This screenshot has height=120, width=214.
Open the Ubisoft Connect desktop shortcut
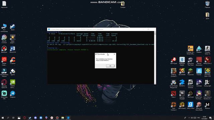4,39
